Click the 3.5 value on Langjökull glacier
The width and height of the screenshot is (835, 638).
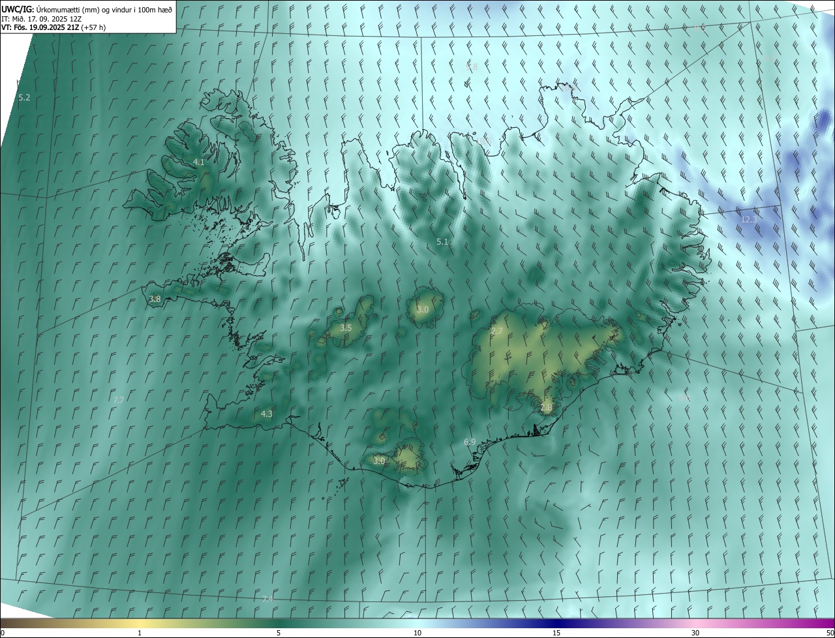click(x=346, y=327)
